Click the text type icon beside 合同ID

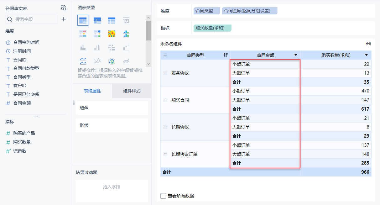8,60
